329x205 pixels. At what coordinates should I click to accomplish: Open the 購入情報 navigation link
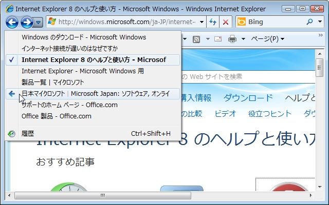pyautogui.click(x=196, y=98)
